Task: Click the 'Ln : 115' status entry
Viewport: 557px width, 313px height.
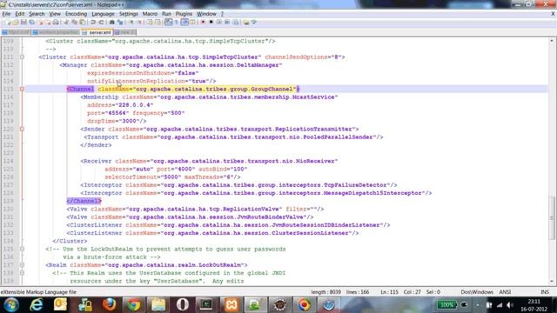Action: (389, 292)
